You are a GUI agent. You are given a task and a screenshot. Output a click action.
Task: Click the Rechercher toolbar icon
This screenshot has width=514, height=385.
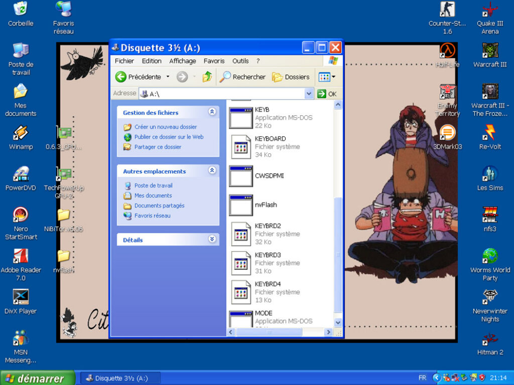coord(242,77)
